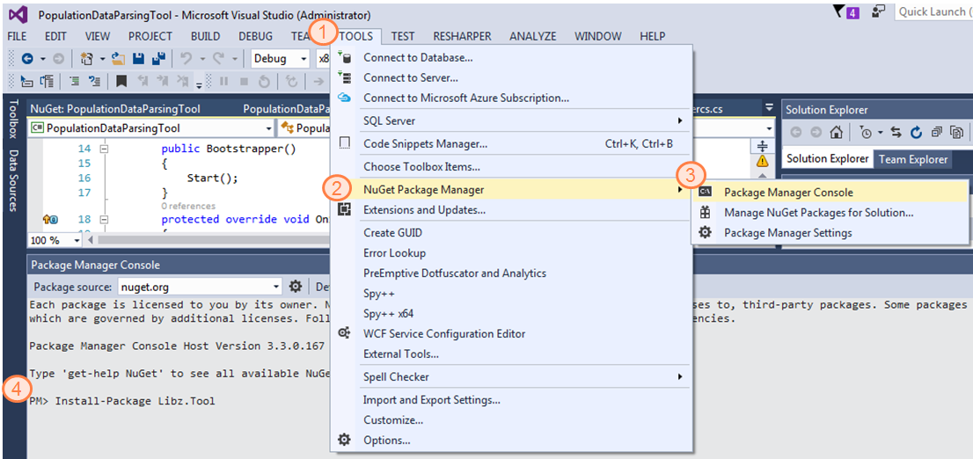Click the editor split window handle
The width and height of the screenshot is (973, 459).
[763, 146]
